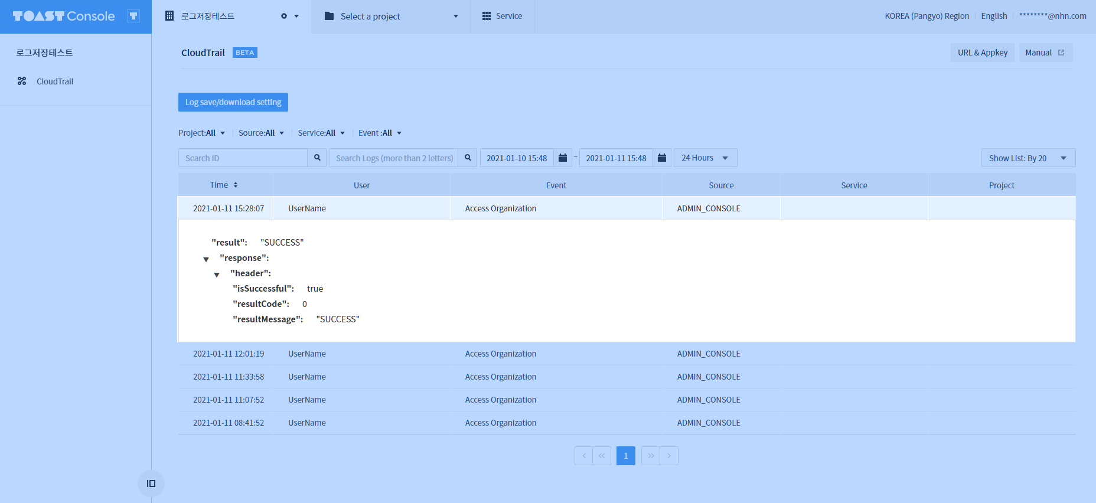Collapse the "header" JSON node
1096x503 pixels.
[x=217, y=275]
